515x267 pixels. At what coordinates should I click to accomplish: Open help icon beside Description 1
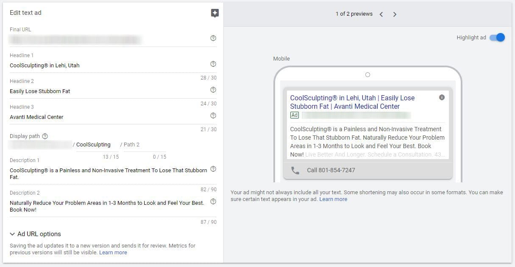[x=213, y=169]
